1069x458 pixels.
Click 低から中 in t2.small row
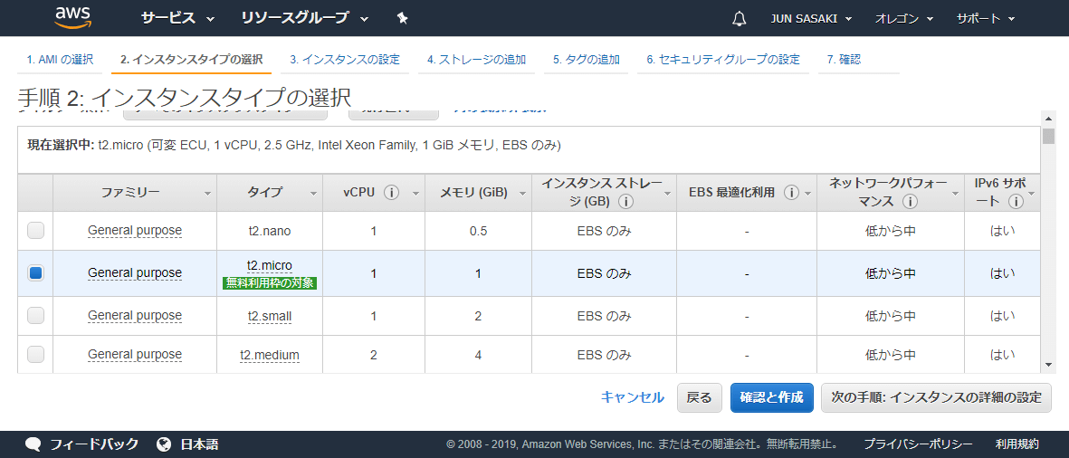coord(891,316)
